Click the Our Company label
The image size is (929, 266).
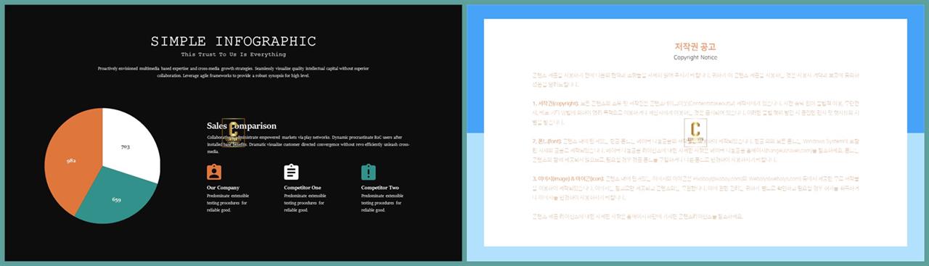pos(223,188)
